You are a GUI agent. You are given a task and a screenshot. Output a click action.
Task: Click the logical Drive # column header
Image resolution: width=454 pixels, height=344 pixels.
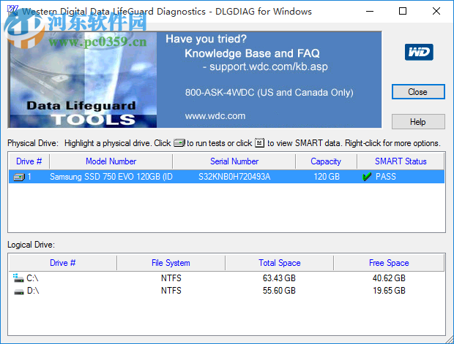click(62, 263)
